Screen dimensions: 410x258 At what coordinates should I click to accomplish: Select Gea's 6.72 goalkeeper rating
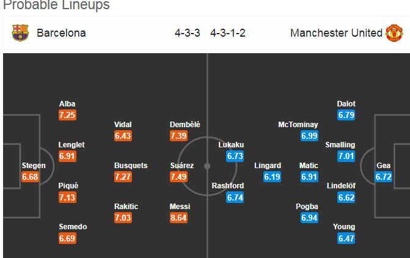tap(384, 177)
